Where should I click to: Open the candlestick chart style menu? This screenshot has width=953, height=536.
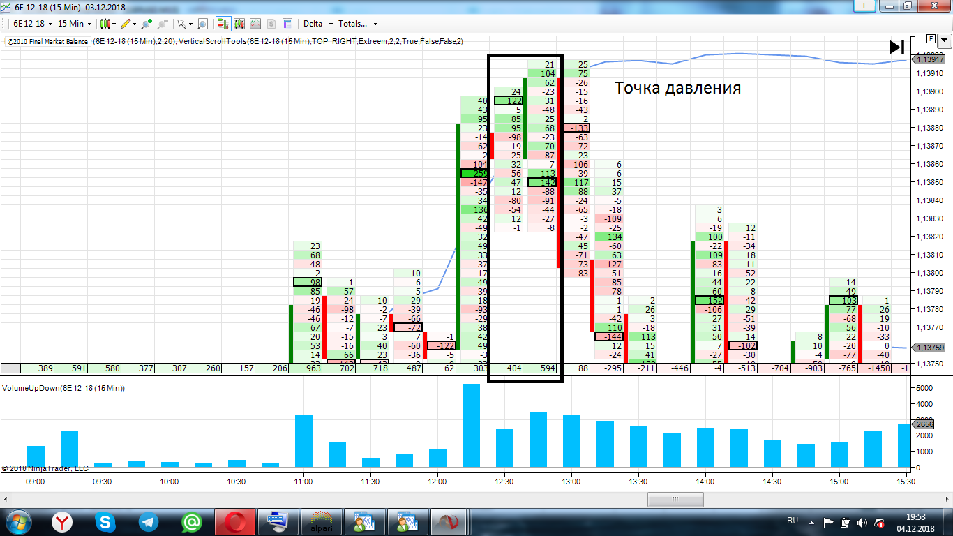(107, 24)
